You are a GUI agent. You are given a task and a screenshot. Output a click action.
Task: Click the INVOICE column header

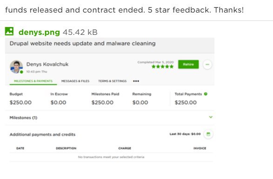tap(200, 148)
